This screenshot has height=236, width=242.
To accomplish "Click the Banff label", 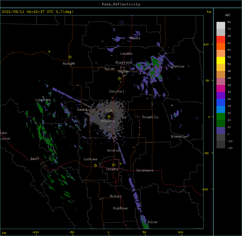I will coord(35,159).
